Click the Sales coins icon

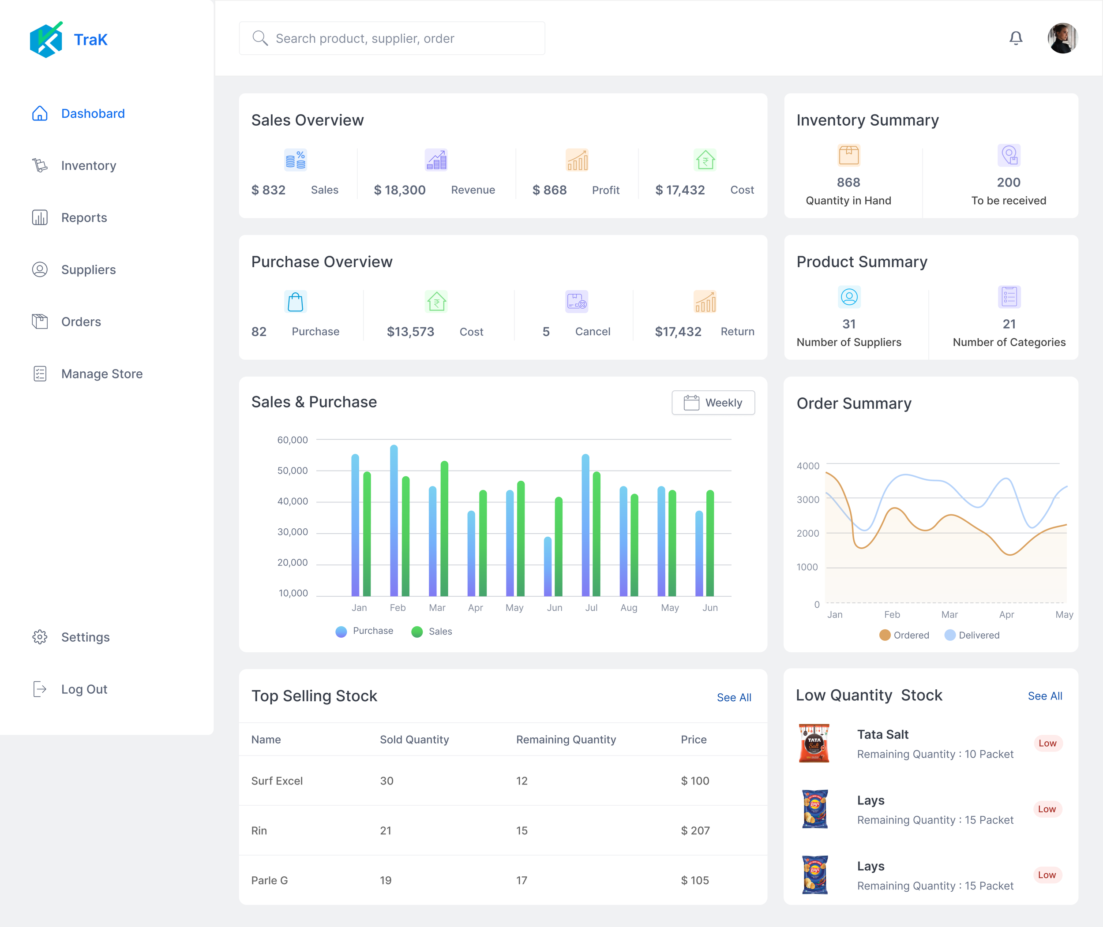[x=296, y=160]
